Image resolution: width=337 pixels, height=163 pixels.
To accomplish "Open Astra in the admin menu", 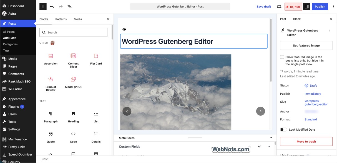I will (18, 14).
